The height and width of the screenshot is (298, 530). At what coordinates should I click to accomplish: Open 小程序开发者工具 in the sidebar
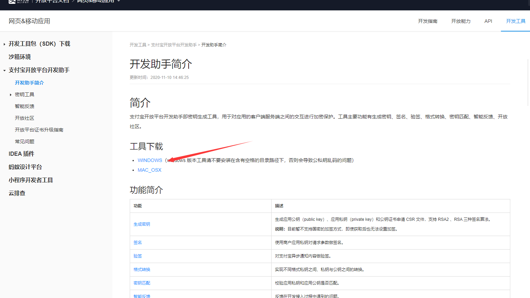click(31, 180)
